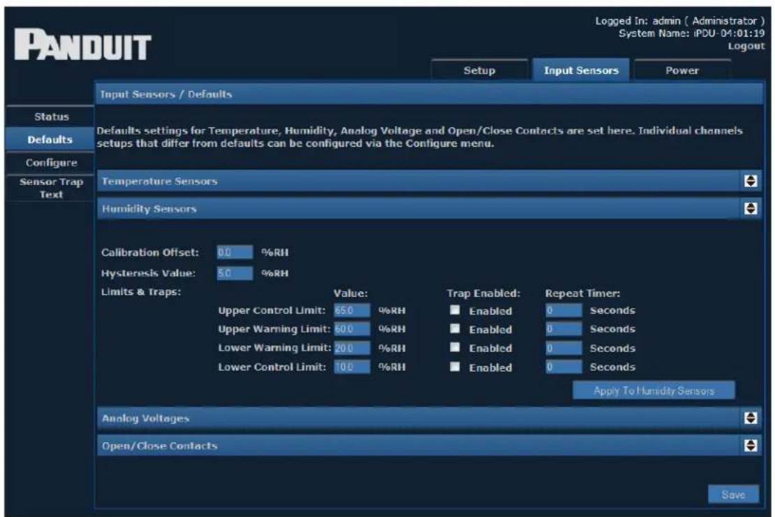Enable trap for Upper Control Limit
This screenshot has width=775, height=517.
(x=455, y=310)
